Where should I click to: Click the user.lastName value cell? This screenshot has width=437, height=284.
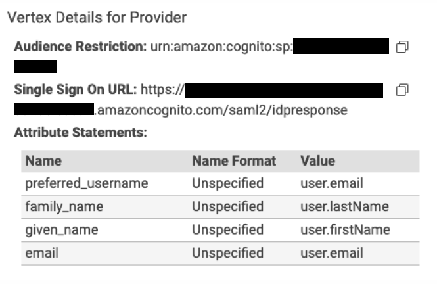(344, 206)
